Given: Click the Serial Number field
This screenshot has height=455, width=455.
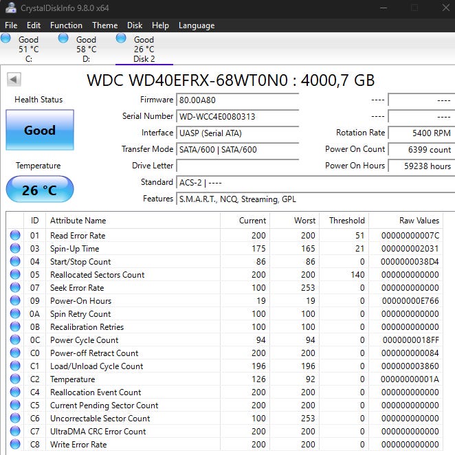Looking at the screenshot, I should click(237, 116).
